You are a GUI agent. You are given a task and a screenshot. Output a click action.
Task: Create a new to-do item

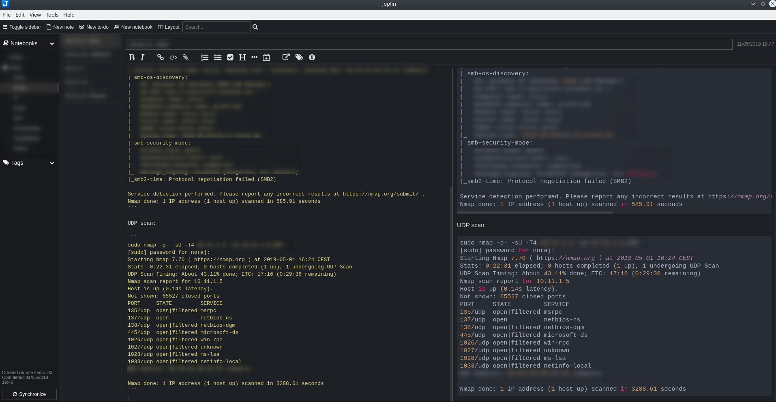(94, 27)
